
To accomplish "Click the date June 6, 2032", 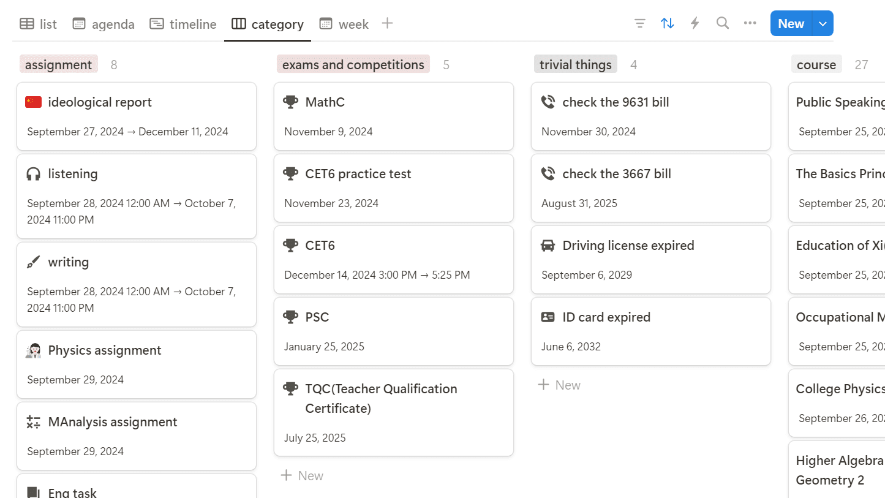I will point(571,347).
